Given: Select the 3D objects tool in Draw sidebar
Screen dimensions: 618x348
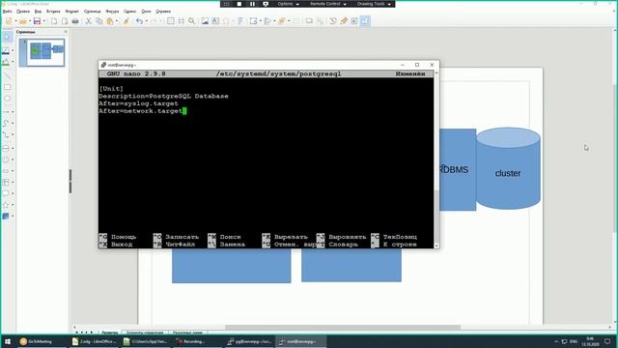Looking at the screenshot, I should [6, 217].
